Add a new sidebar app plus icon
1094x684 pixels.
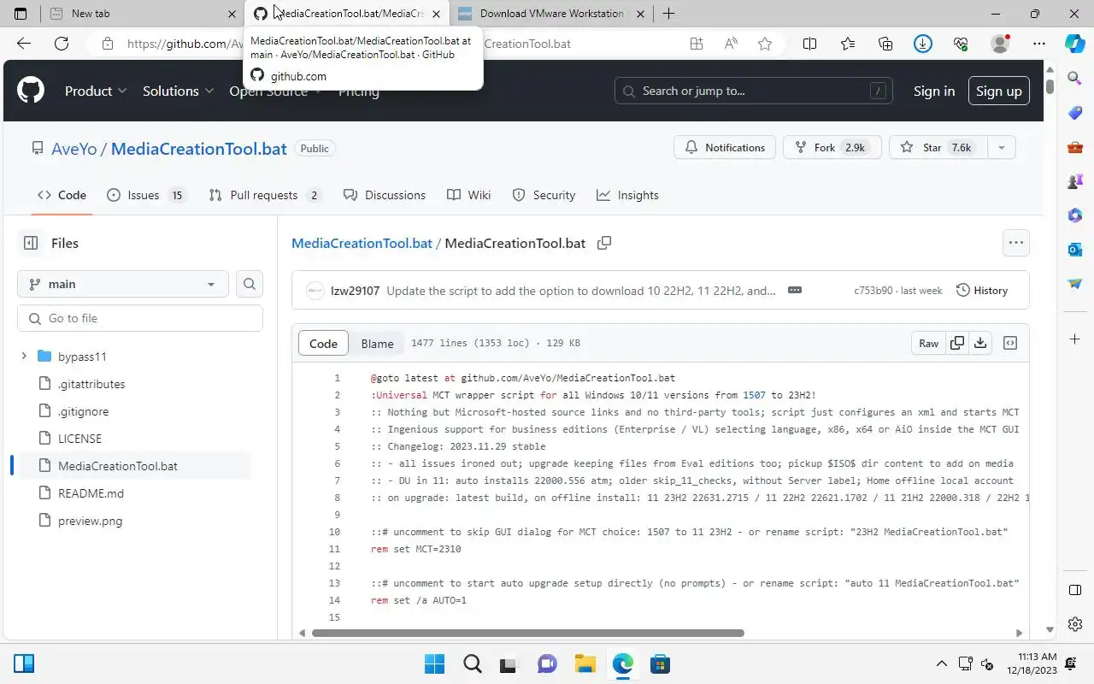click(1075, 339)
